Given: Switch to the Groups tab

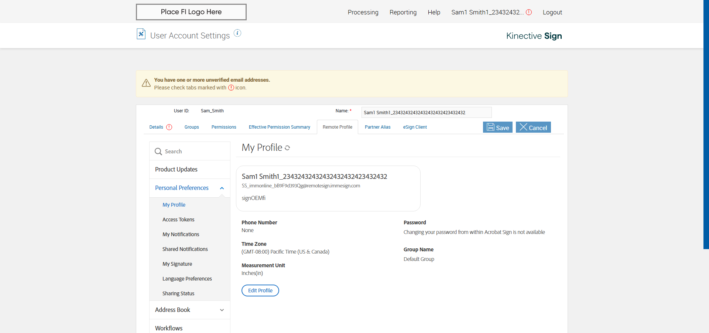Looking at the screenshot, I should 192,127.
